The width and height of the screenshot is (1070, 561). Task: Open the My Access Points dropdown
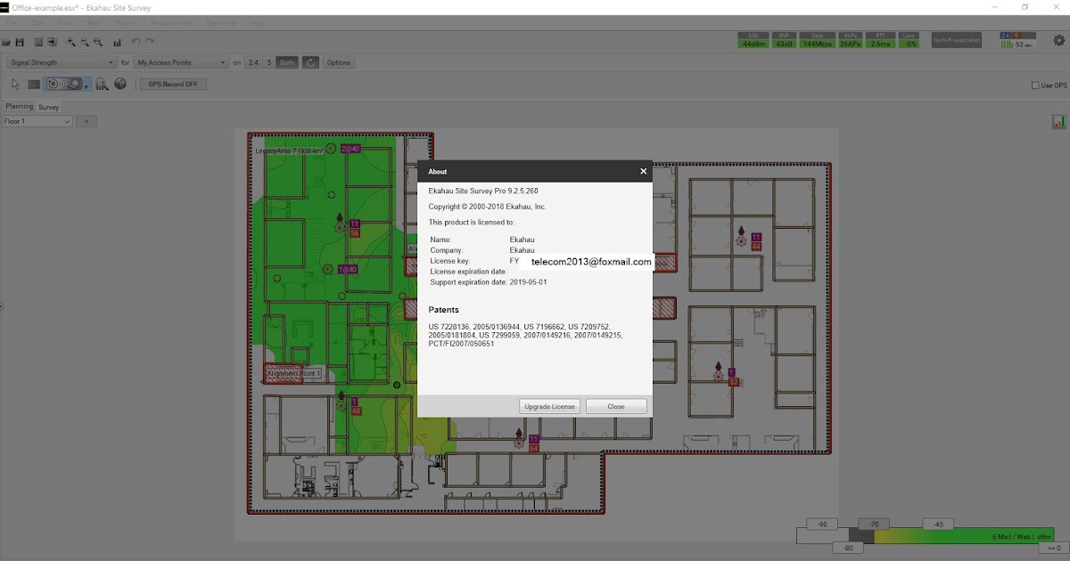(181, 62)
